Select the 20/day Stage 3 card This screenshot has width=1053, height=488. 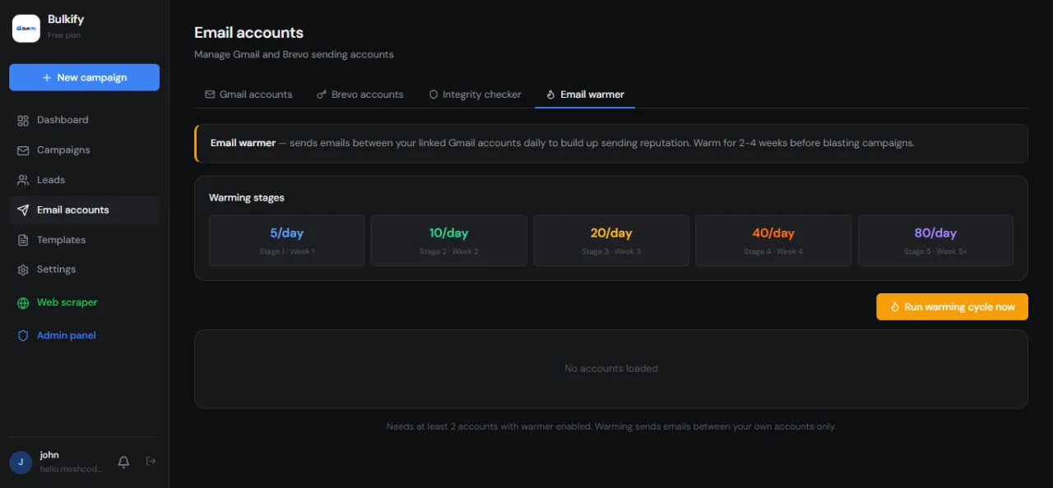pyautogui.click(x=611, y=241)
